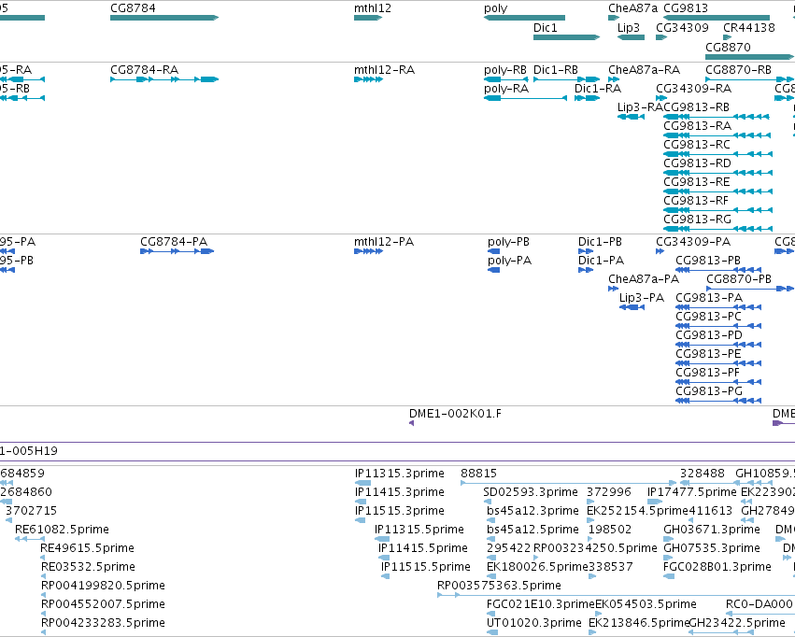Click the Dic1-RB transcript label
Screen dimensions: 795x637
[556, 70]
